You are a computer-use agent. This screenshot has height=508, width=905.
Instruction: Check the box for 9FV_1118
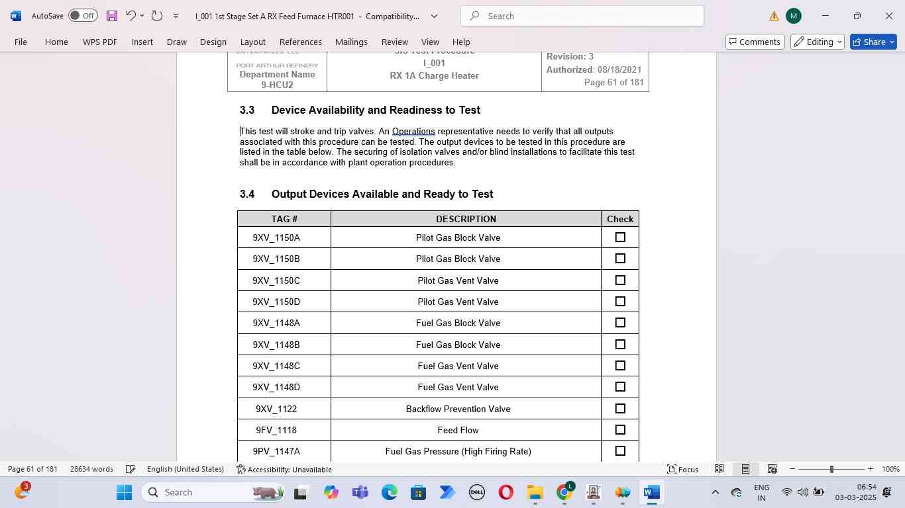[x=620, y=430]
